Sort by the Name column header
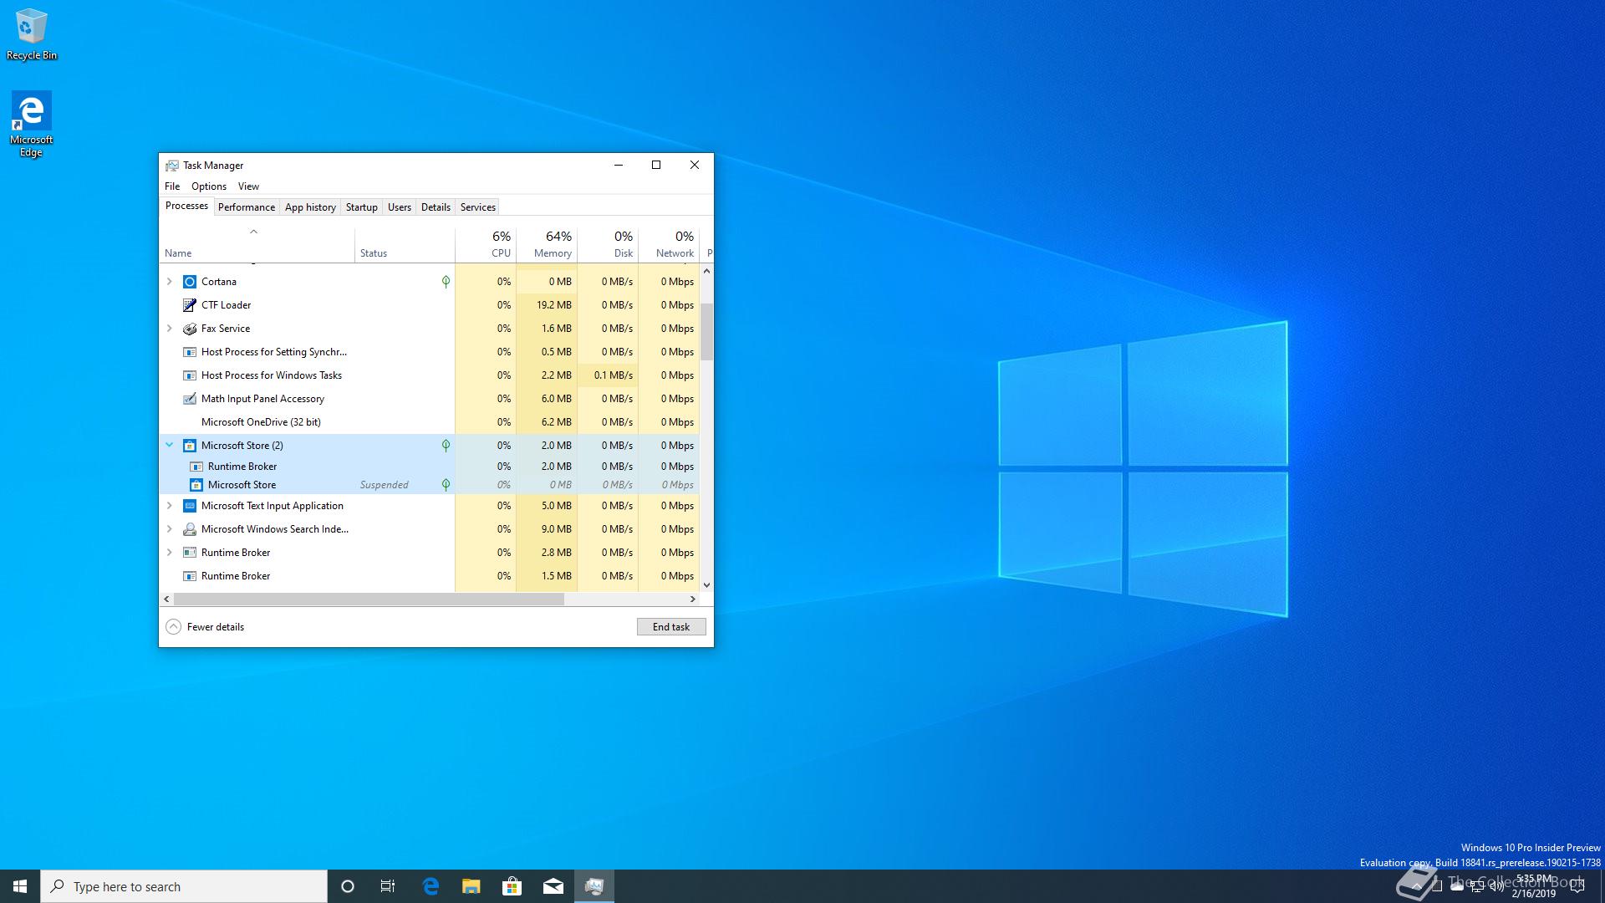This screenshot has width=1605, height=903. click(257, 245)
